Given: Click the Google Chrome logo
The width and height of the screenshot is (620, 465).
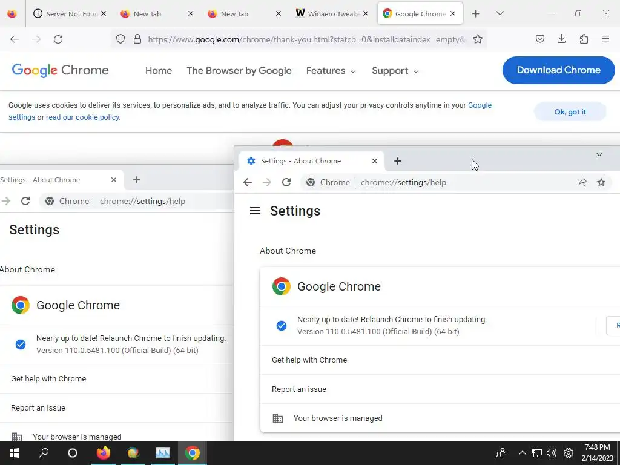Looking at the screenshot, I should (x=60, y=70).
